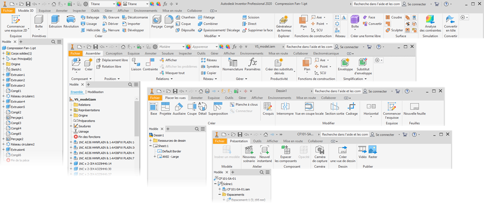Click Supprimer la face
This screenshot has width=484, height=204.
tap(258, 30)
